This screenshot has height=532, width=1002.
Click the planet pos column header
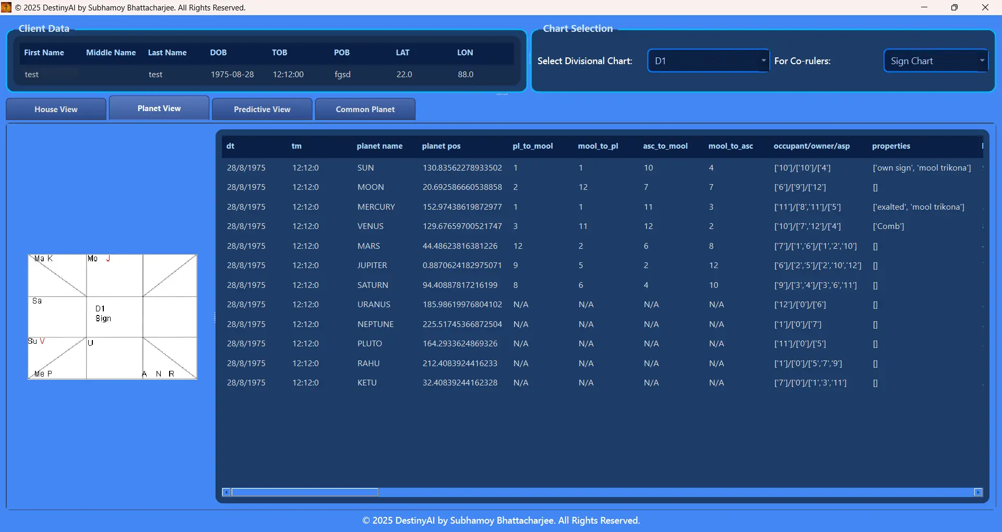click(441, 146)
